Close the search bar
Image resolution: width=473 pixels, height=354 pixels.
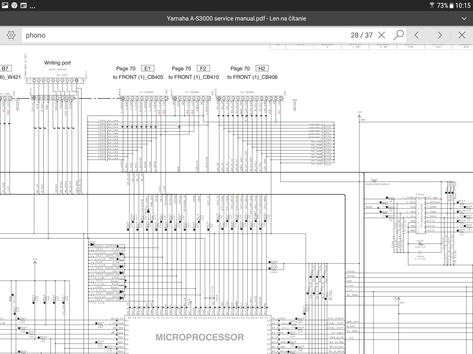tap(462, 35)
